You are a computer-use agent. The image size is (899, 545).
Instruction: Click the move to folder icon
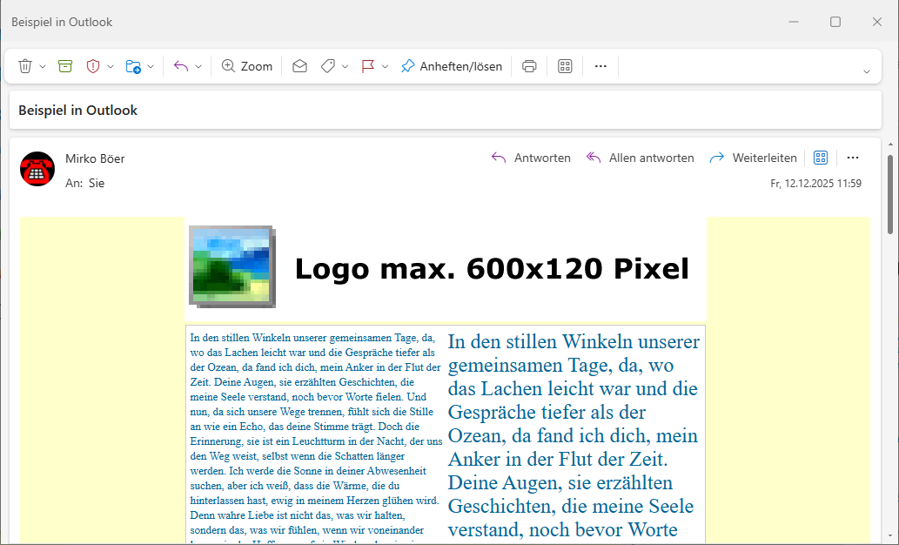click(133, 66)
